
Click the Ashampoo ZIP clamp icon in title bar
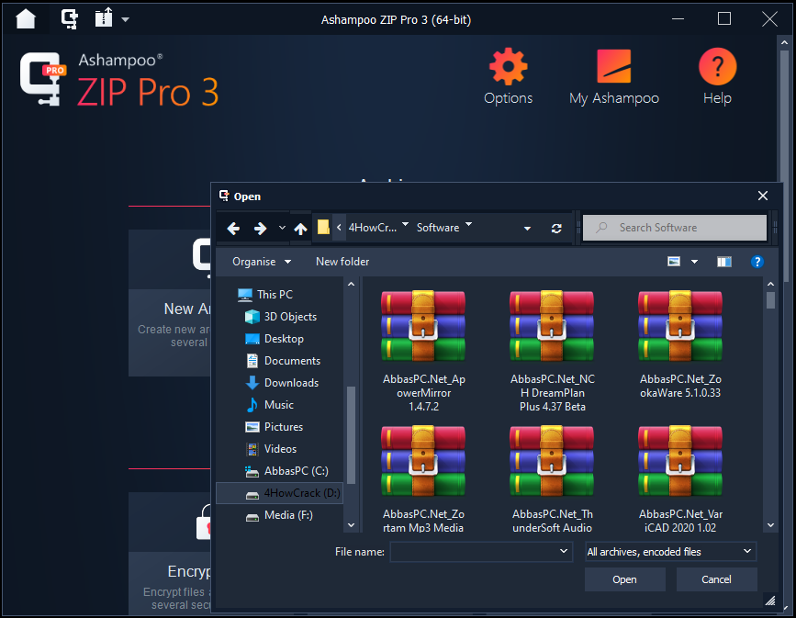pyautogui.click(x=70, y=19)
